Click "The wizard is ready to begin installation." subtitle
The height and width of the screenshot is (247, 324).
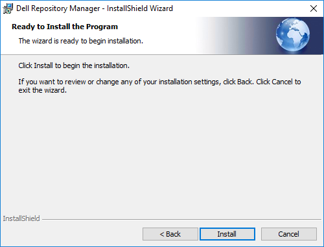[81, 41]
